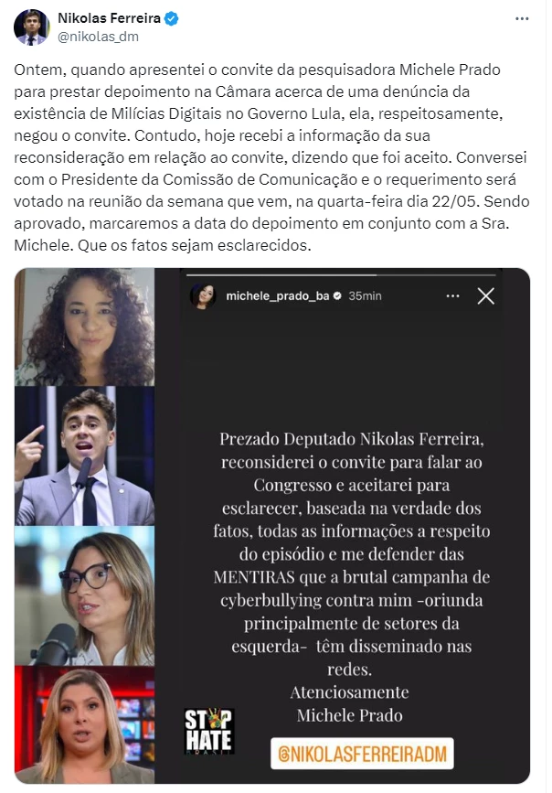The width and height of the screenshot is (552, 793).
Task: Close the story with the X button
Action: (x=486, y=296)
